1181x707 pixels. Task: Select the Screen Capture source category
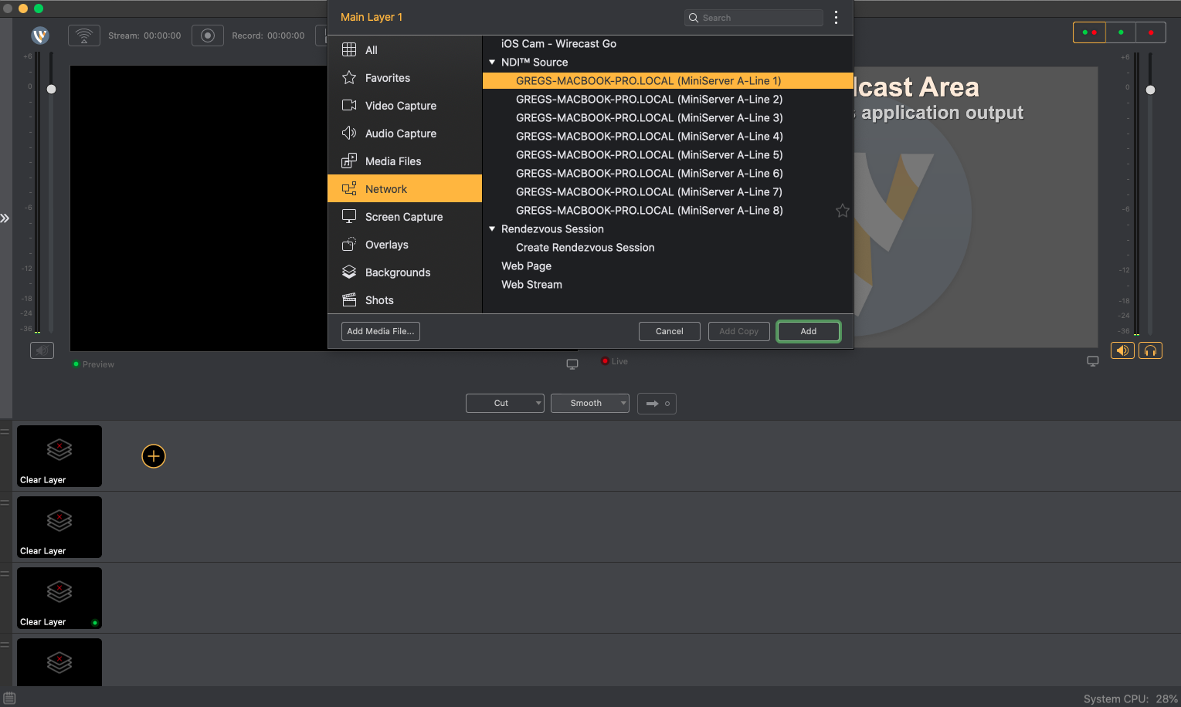(403, 217)
